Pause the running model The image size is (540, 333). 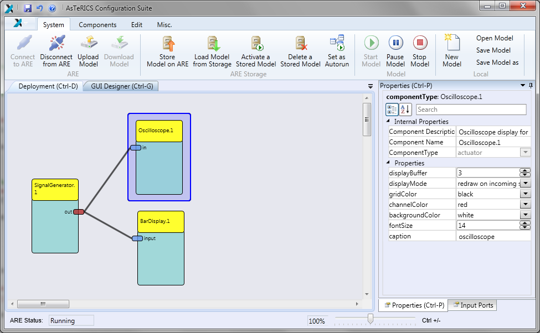395,44
